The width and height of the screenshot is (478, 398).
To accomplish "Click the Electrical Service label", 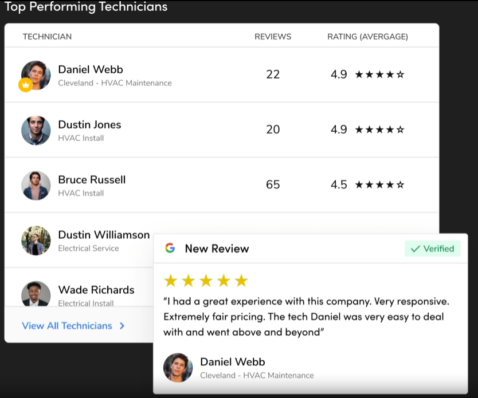I will click(x=88, y=248).
